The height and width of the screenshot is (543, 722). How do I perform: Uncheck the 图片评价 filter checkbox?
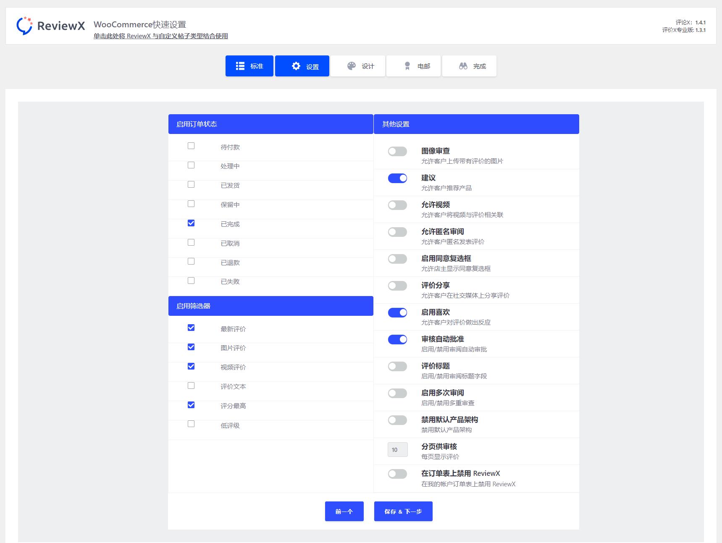point(191,347)
